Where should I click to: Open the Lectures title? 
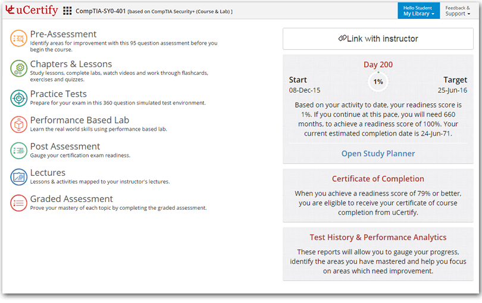(x=48, y=172)
